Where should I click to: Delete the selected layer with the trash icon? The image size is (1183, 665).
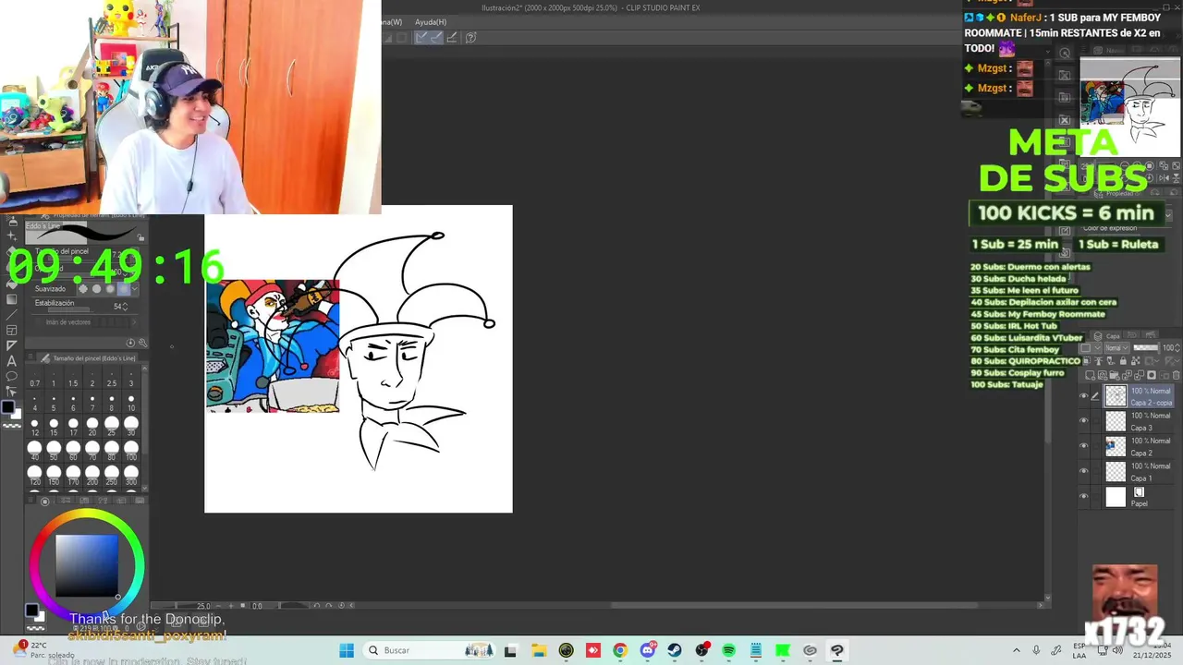1176,375
